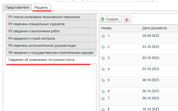Select number 3 in the Номер column
The height and width of the screenshot is (111, 178).
[x=108, y=58]
